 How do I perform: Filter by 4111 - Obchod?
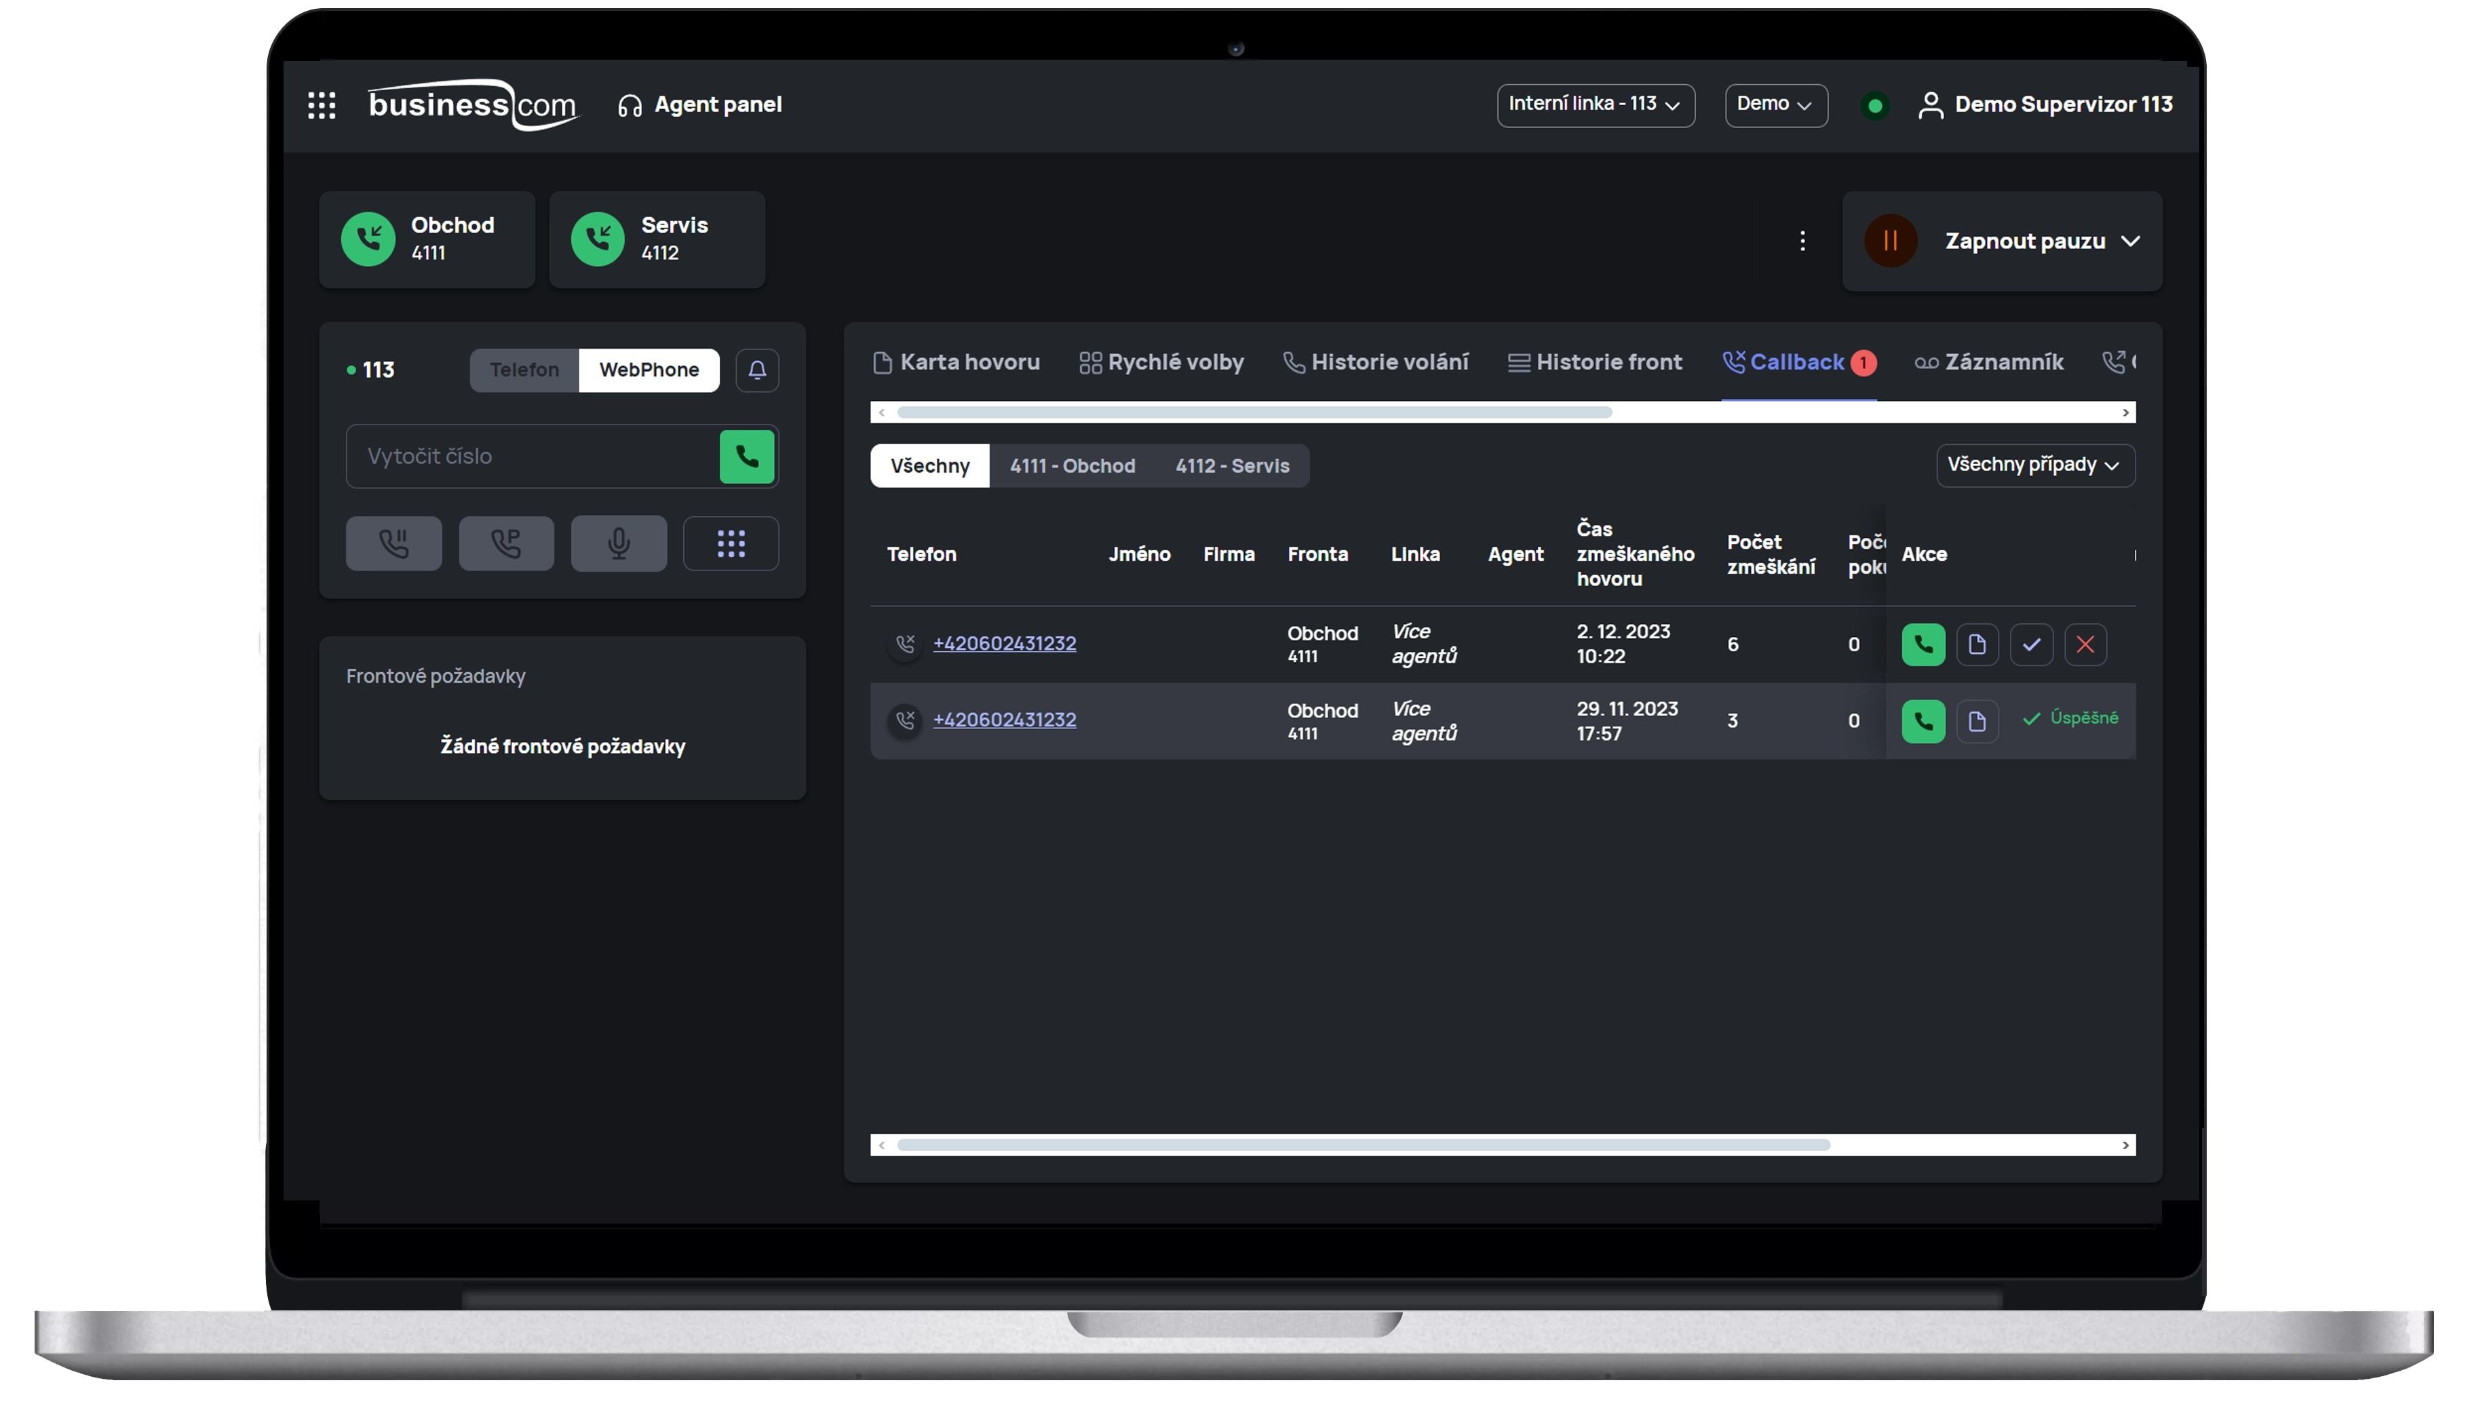click(1073, 467)
